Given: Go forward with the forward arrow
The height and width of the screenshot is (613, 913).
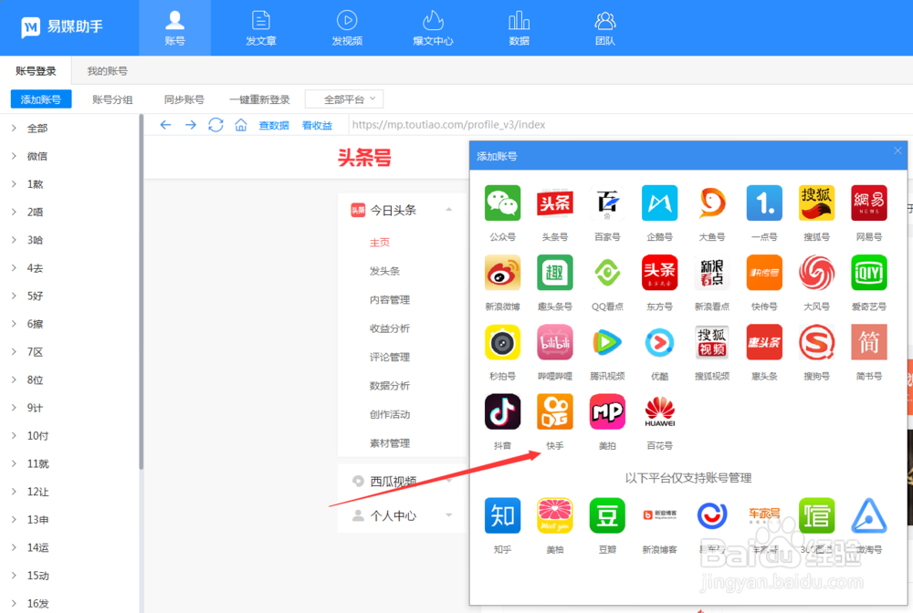Looking at the screenshot, I should tap(191, 124).
